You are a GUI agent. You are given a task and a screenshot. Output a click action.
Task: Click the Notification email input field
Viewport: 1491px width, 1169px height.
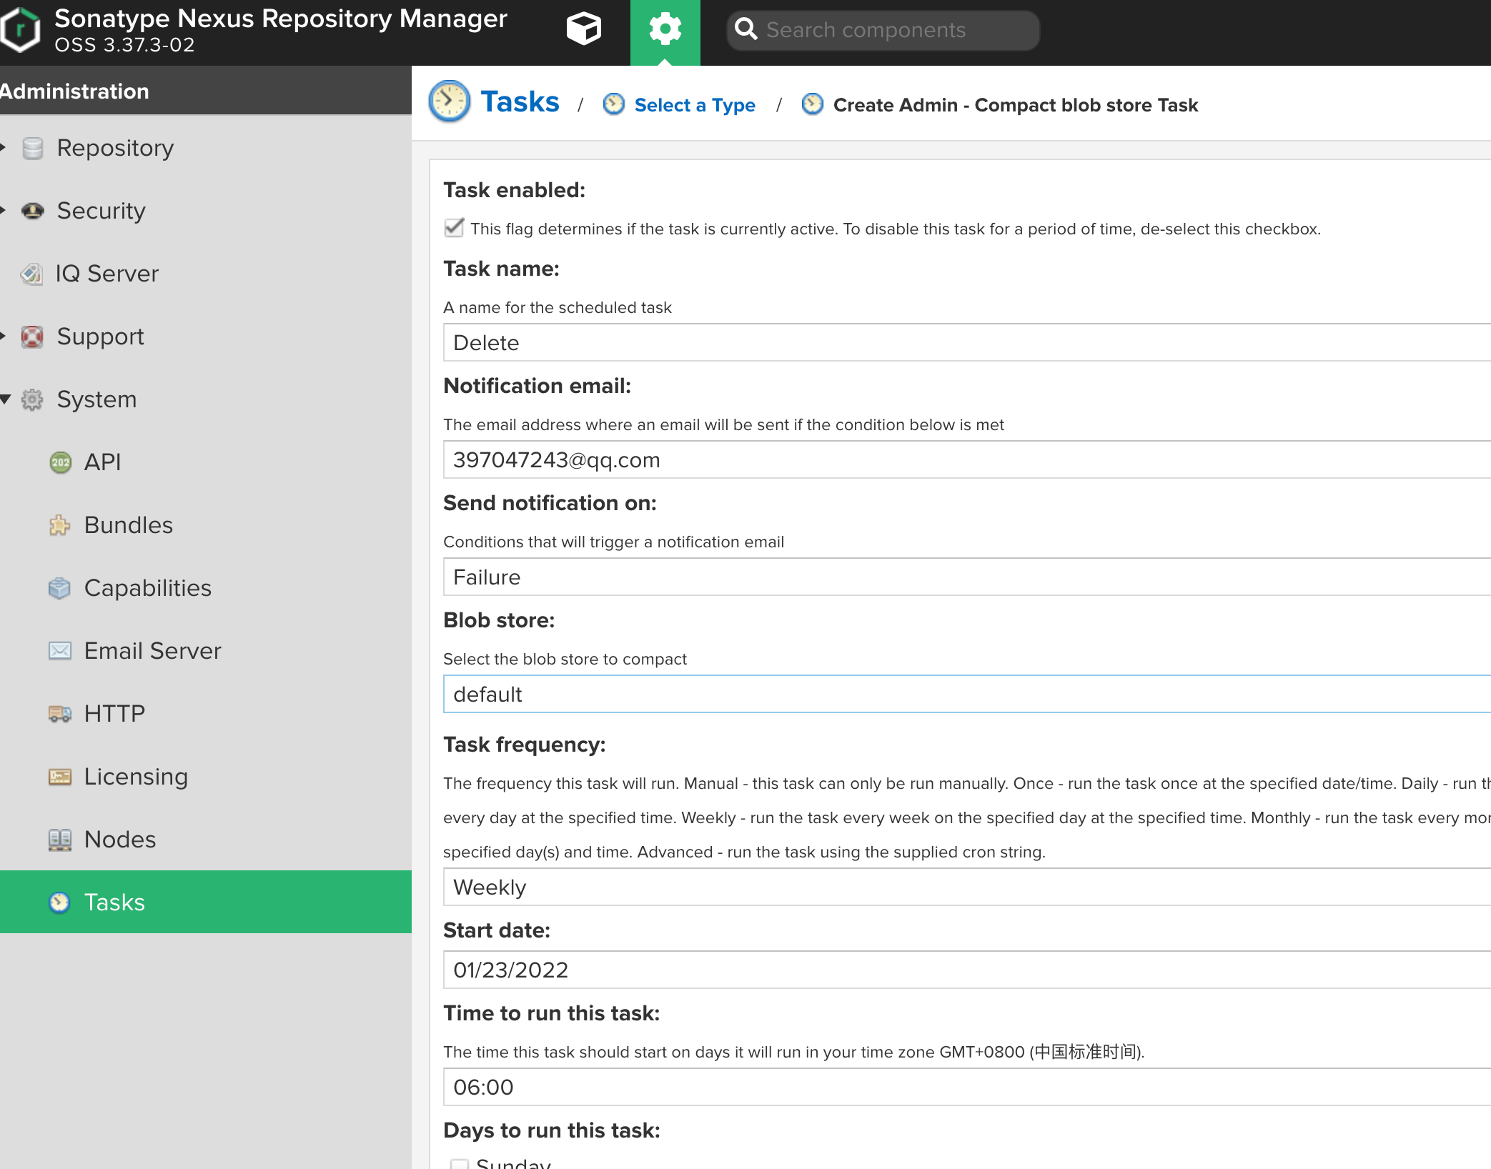click(966, 460)
